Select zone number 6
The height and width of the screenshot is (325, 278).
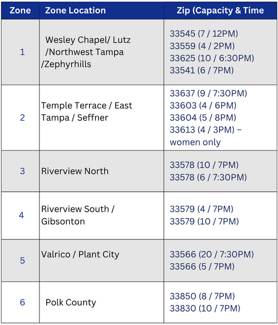(x=22, y=302)
